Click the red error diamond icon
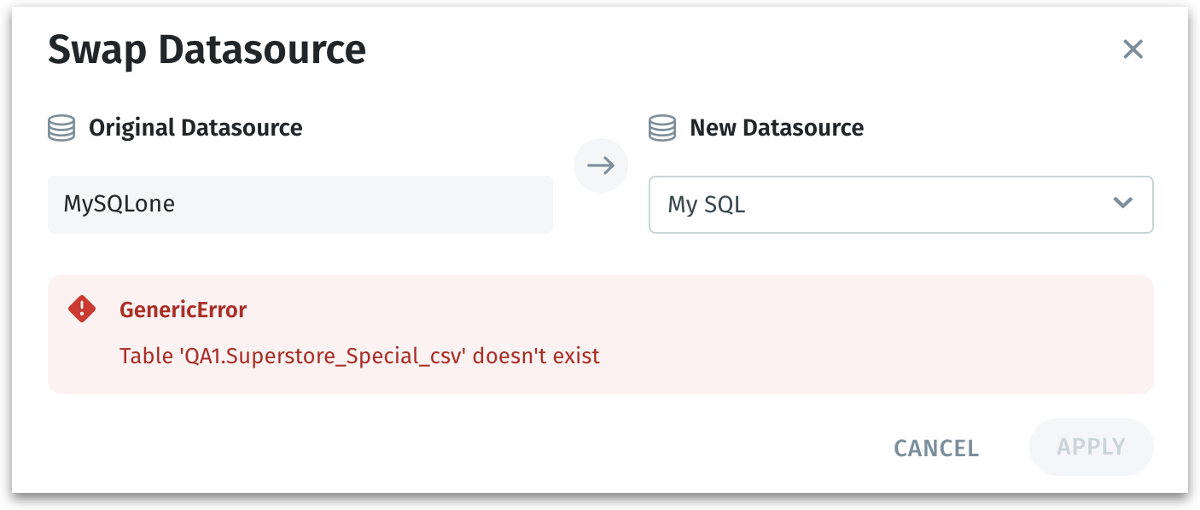 tap(82, 309)
